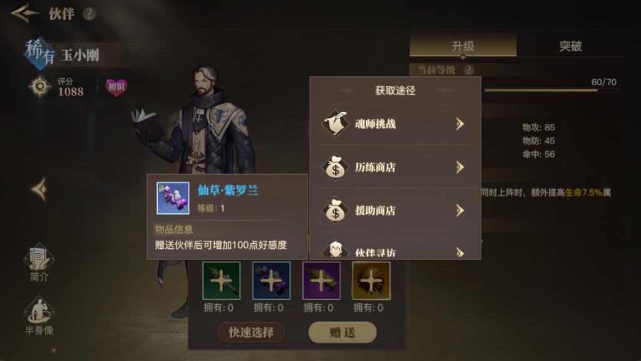Click the 初识 heart affinity icon
641x361 pixels.
[x=116, y=86]
